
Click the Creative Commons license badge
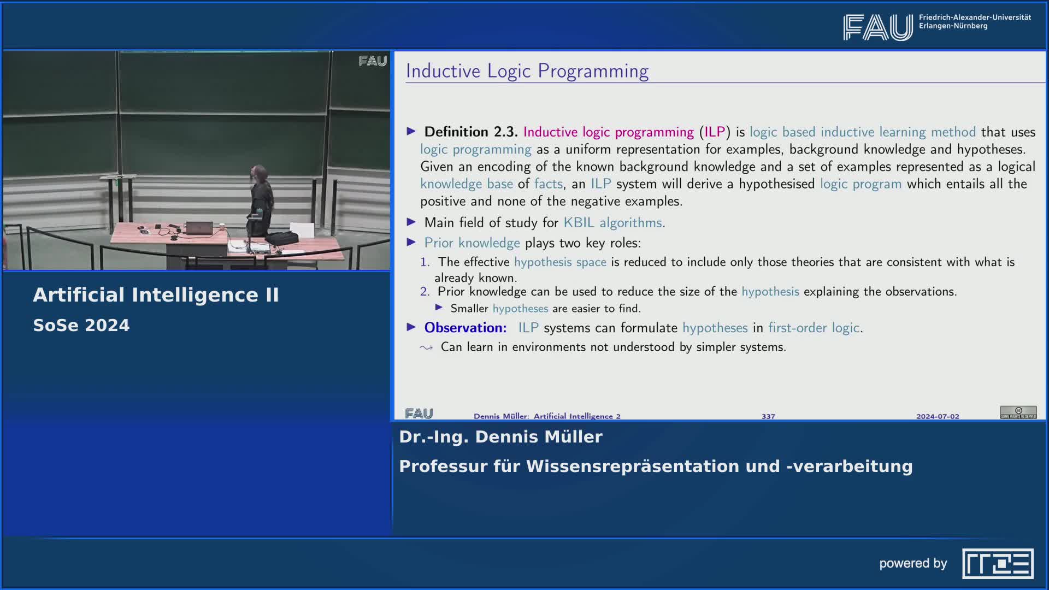click(1018, 412)
